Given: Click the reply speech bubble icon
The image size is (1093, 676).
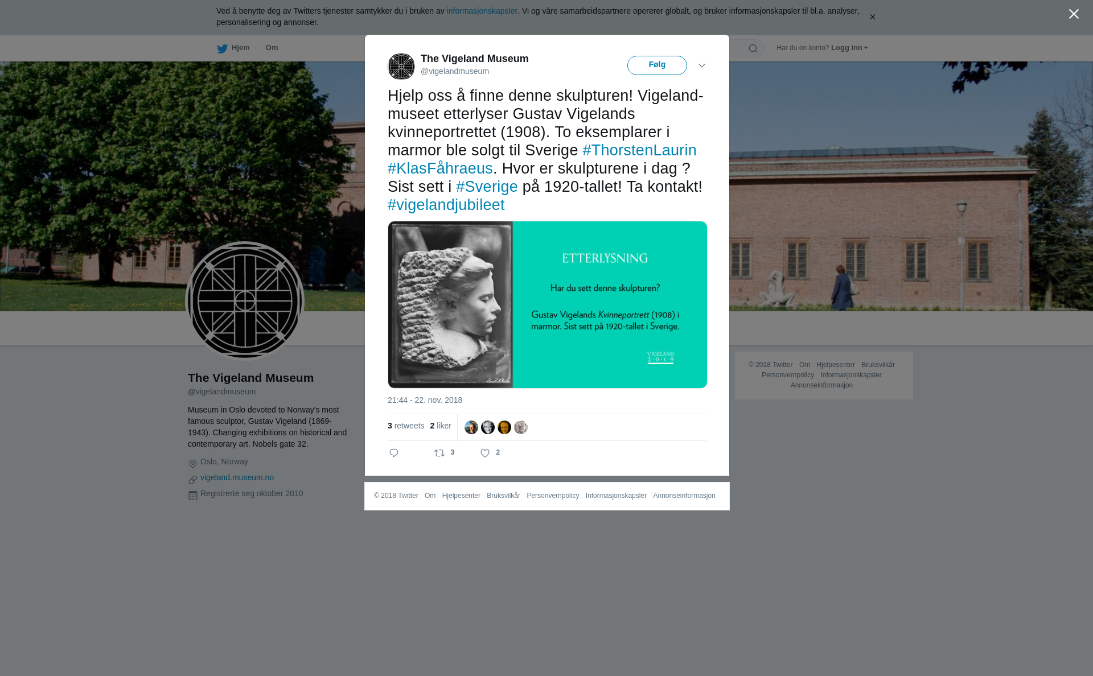Looking at the screenshot, I should pos(394,453).
